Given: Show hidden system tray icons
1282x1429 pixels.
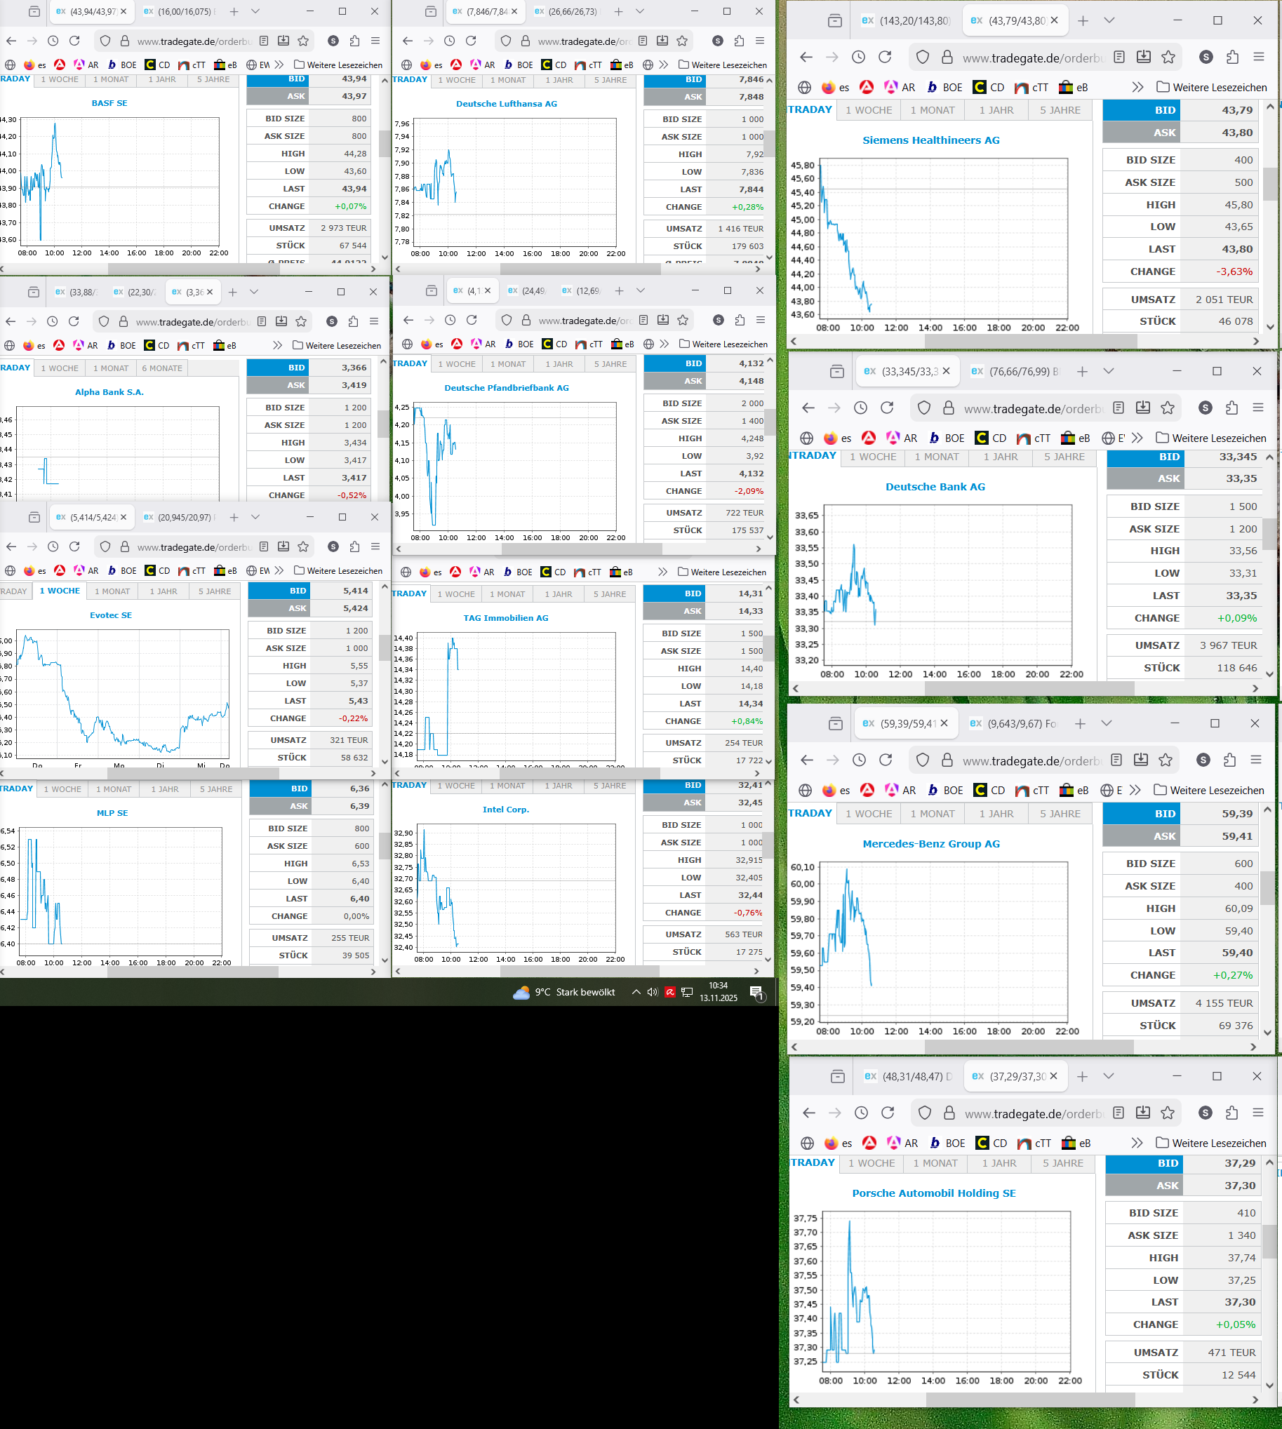Looking at the screenshot, I should point(636,993).
